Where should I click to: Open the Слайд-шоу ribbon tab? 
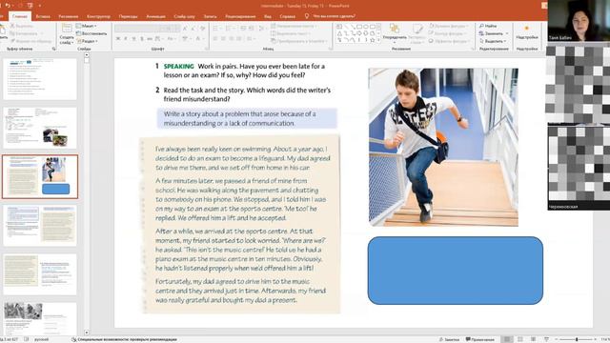[x=184, y=16]
